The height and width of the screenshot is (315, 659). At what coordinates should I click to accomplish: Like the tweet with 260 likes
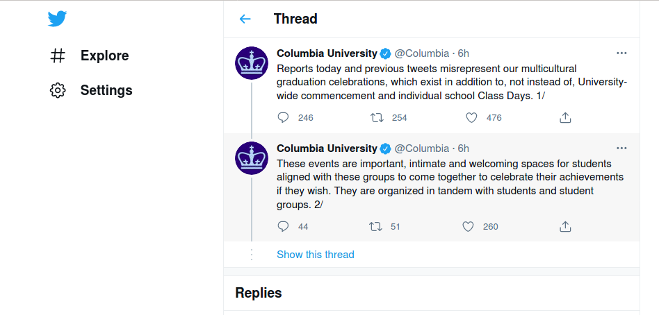click(469, 226)
